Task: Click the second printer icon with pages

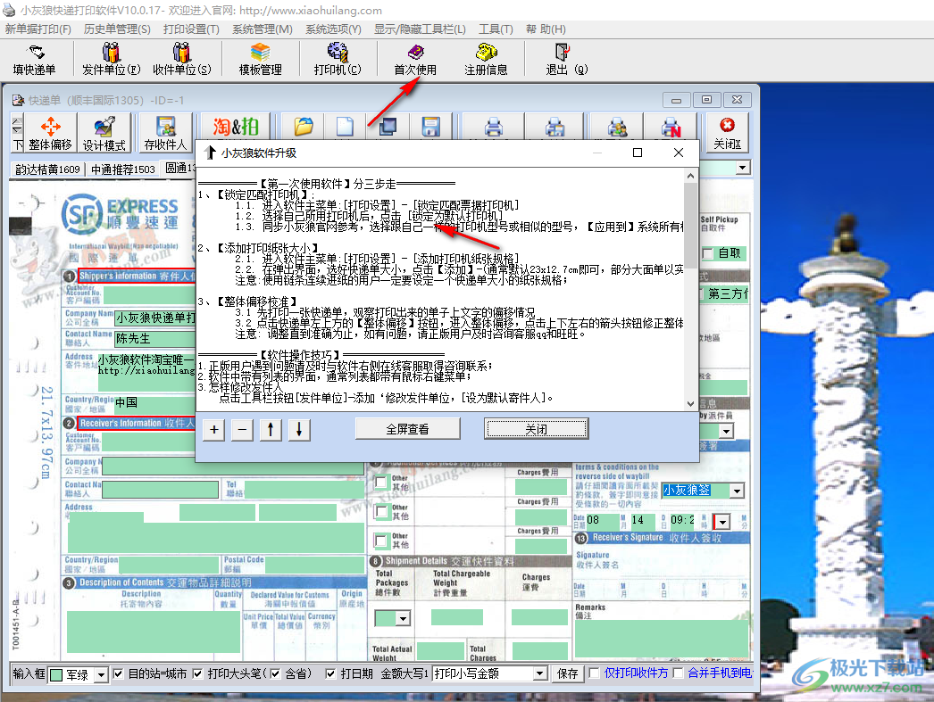Action: [x=555, y=127]
